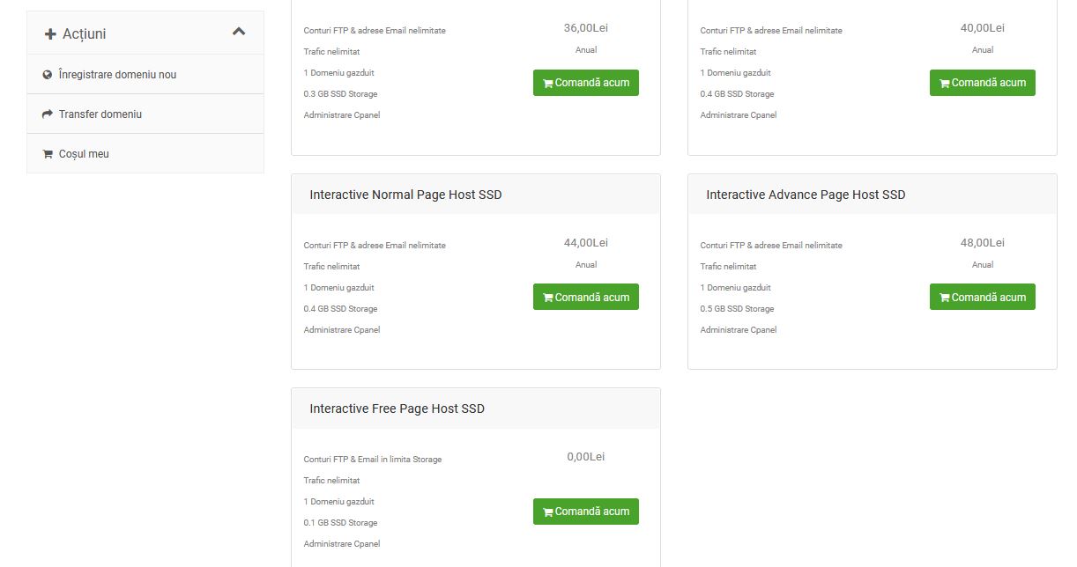Click cart icon on Normal Page order button
1077x567 pixels.
point(548,298)
